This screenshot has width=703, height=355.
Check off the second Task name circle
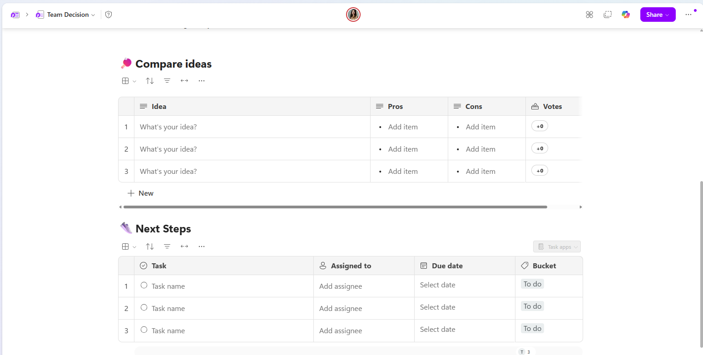pos(144,308)
